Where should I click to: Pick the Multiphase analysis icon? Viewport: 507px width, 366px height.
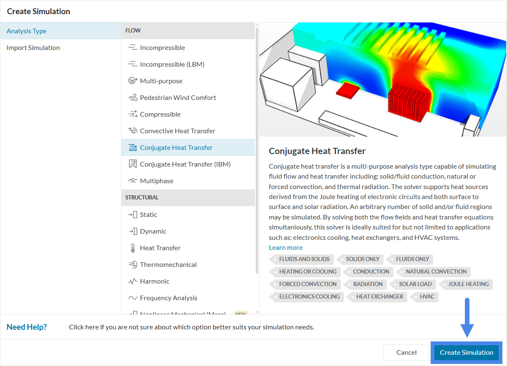click(133, 181)
